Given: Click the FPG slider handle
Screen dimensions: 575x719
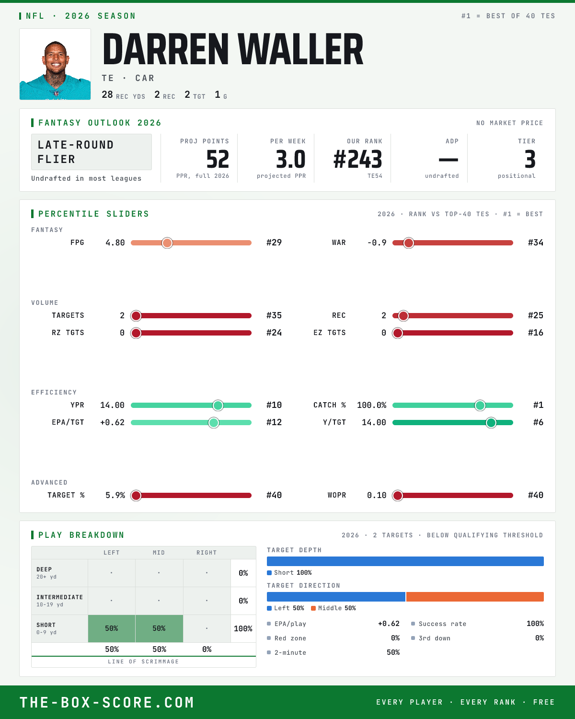Looking at the screenshot, I should 167,243.
